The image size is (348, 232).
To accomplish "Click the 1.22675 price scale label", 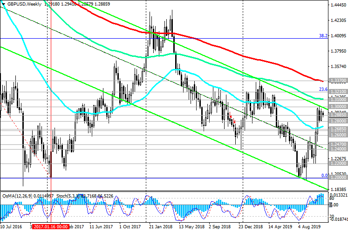I will click(339, 158).
